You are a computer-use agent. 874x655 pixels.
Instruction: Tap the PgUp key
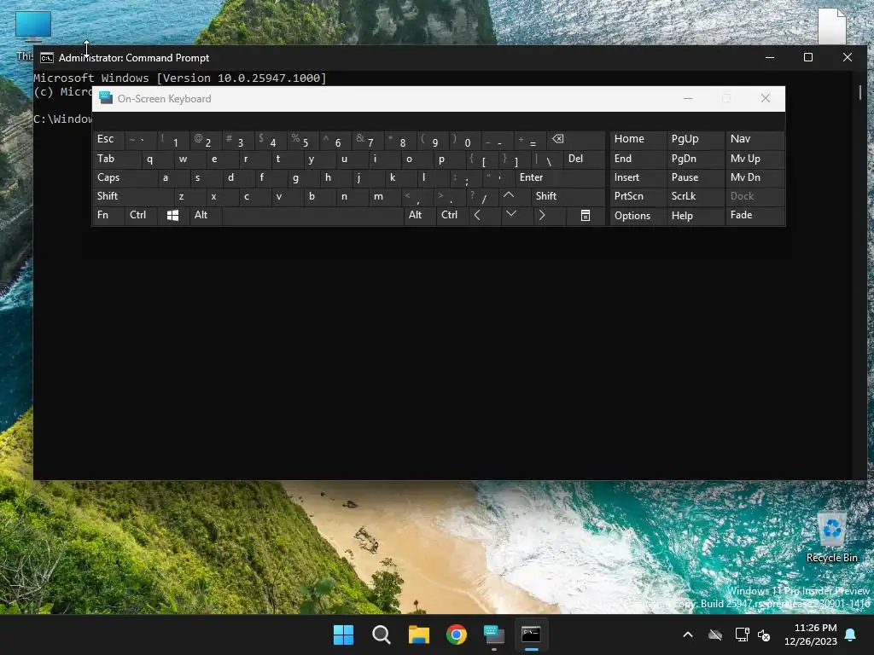(695, 139)
